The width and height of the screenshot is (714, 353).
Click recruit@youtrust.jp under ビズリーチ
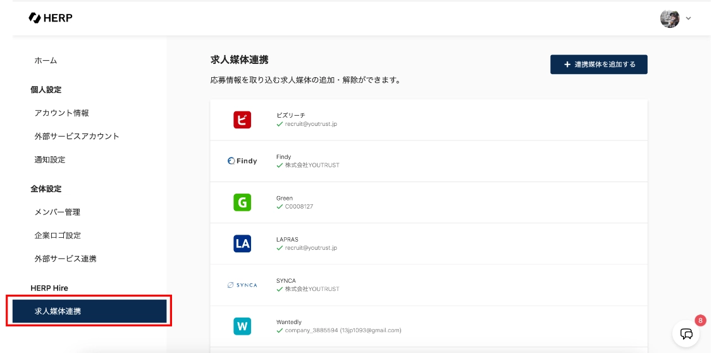(x=311, y=124)
